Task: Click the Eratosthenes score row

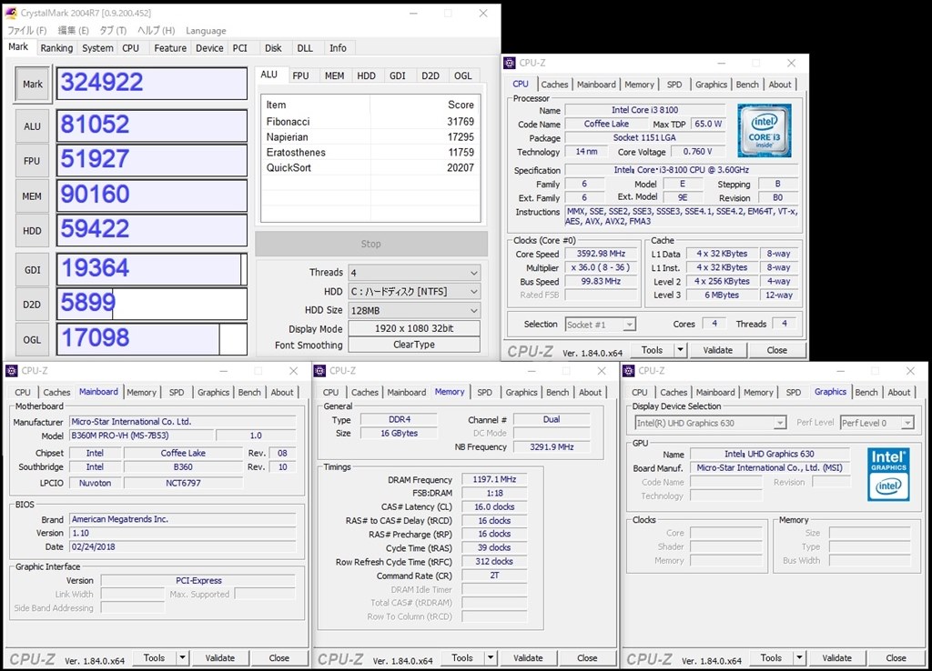Action: click(370, 152)
